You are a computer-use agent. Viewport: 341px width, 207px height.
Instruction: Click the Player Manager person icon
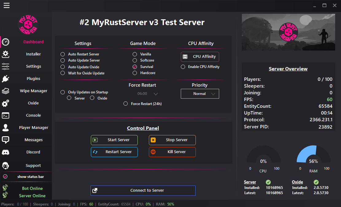click(6, 128)
